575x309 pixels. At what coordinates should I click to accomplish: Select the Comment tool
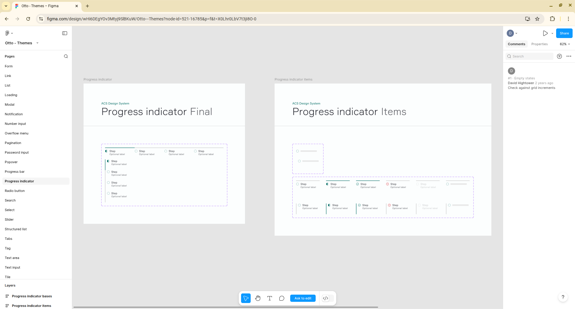pos(282,298)
